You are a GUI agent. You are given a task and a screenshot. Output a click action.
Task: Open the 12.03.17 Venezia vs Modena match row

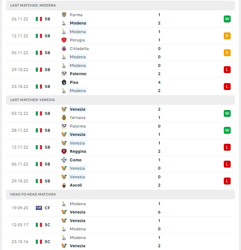pyautogui.click(x=120, y=225)
